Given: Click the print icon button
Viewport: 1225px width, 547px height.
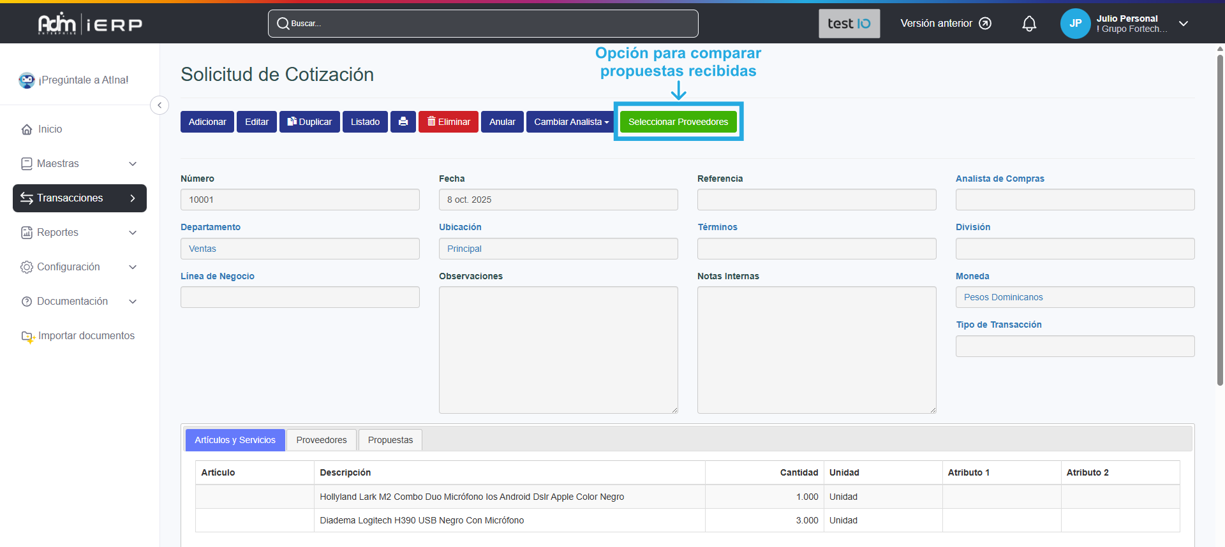Looking at the screenshot, I should (403, 122).
